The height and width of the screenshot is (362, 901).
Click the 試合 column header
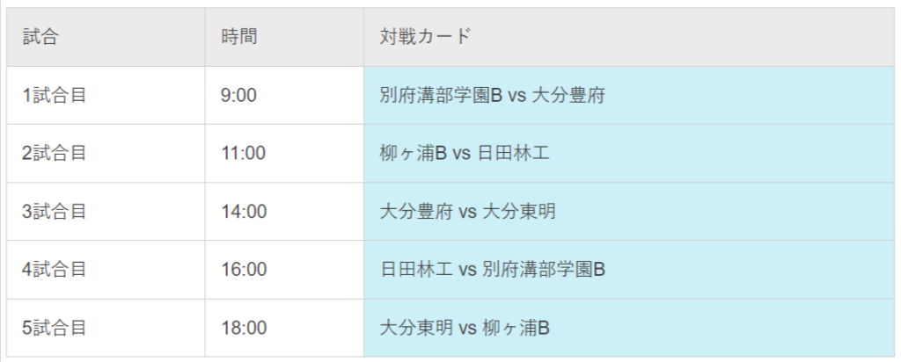[106, 37]
